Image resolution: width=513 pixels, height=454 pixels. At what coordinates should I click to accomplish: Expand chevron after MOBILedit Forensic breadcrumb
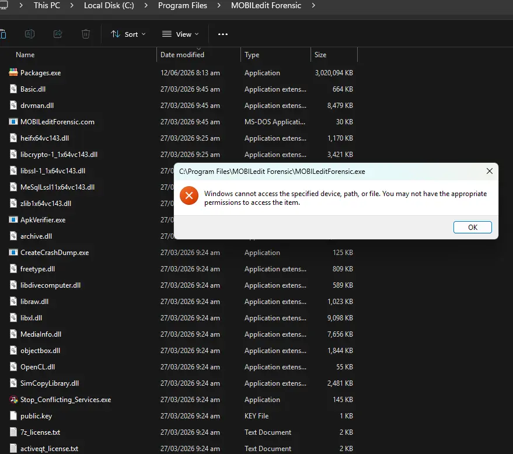click(x=313, y=5)
